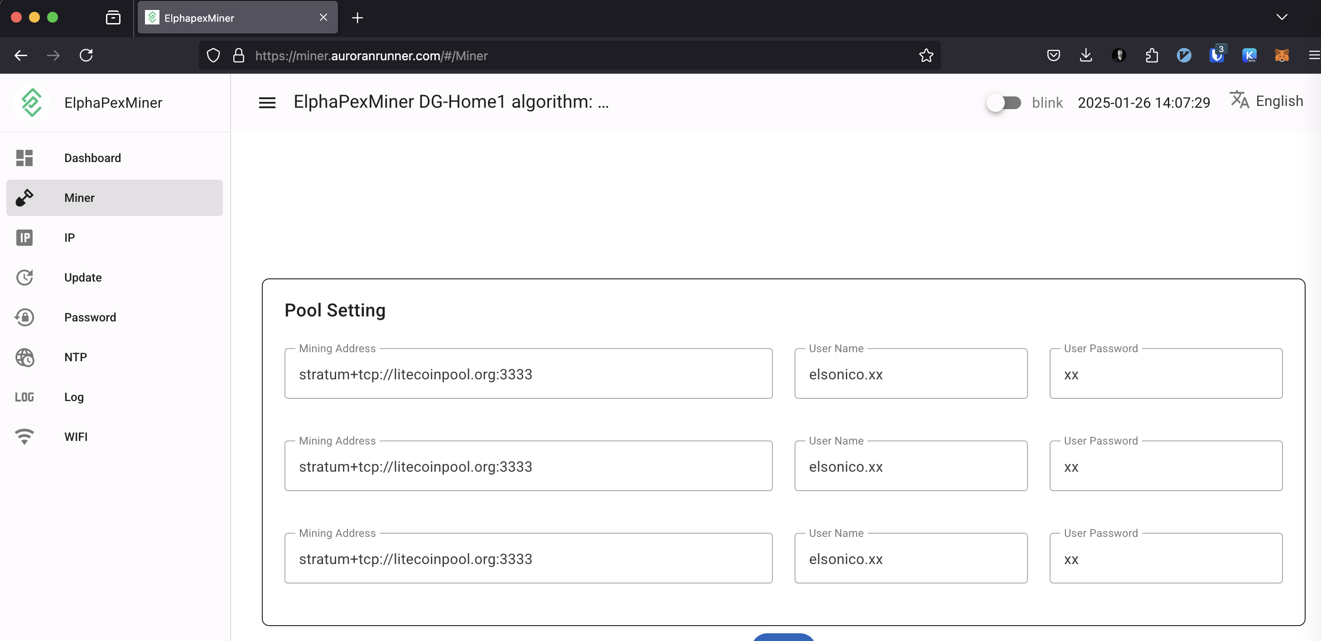Click the date-time 2025-01-26 14:07:29
This screenshot has width=1321, height=641.
(1143, 102)
